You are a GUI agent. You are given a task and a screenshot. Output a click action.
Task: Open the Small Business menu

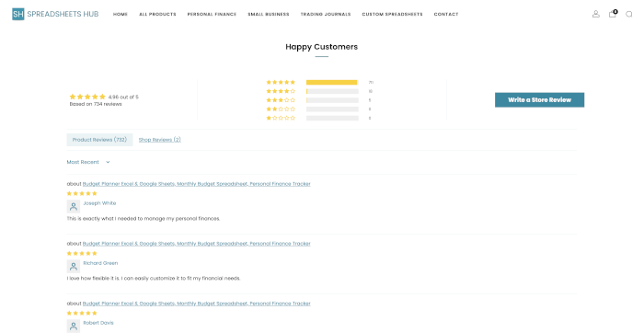click(x=269, y=14)
